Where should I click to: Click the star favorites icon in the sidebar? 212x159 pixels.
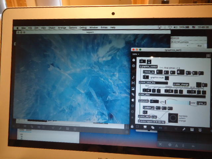click(132, 117)
